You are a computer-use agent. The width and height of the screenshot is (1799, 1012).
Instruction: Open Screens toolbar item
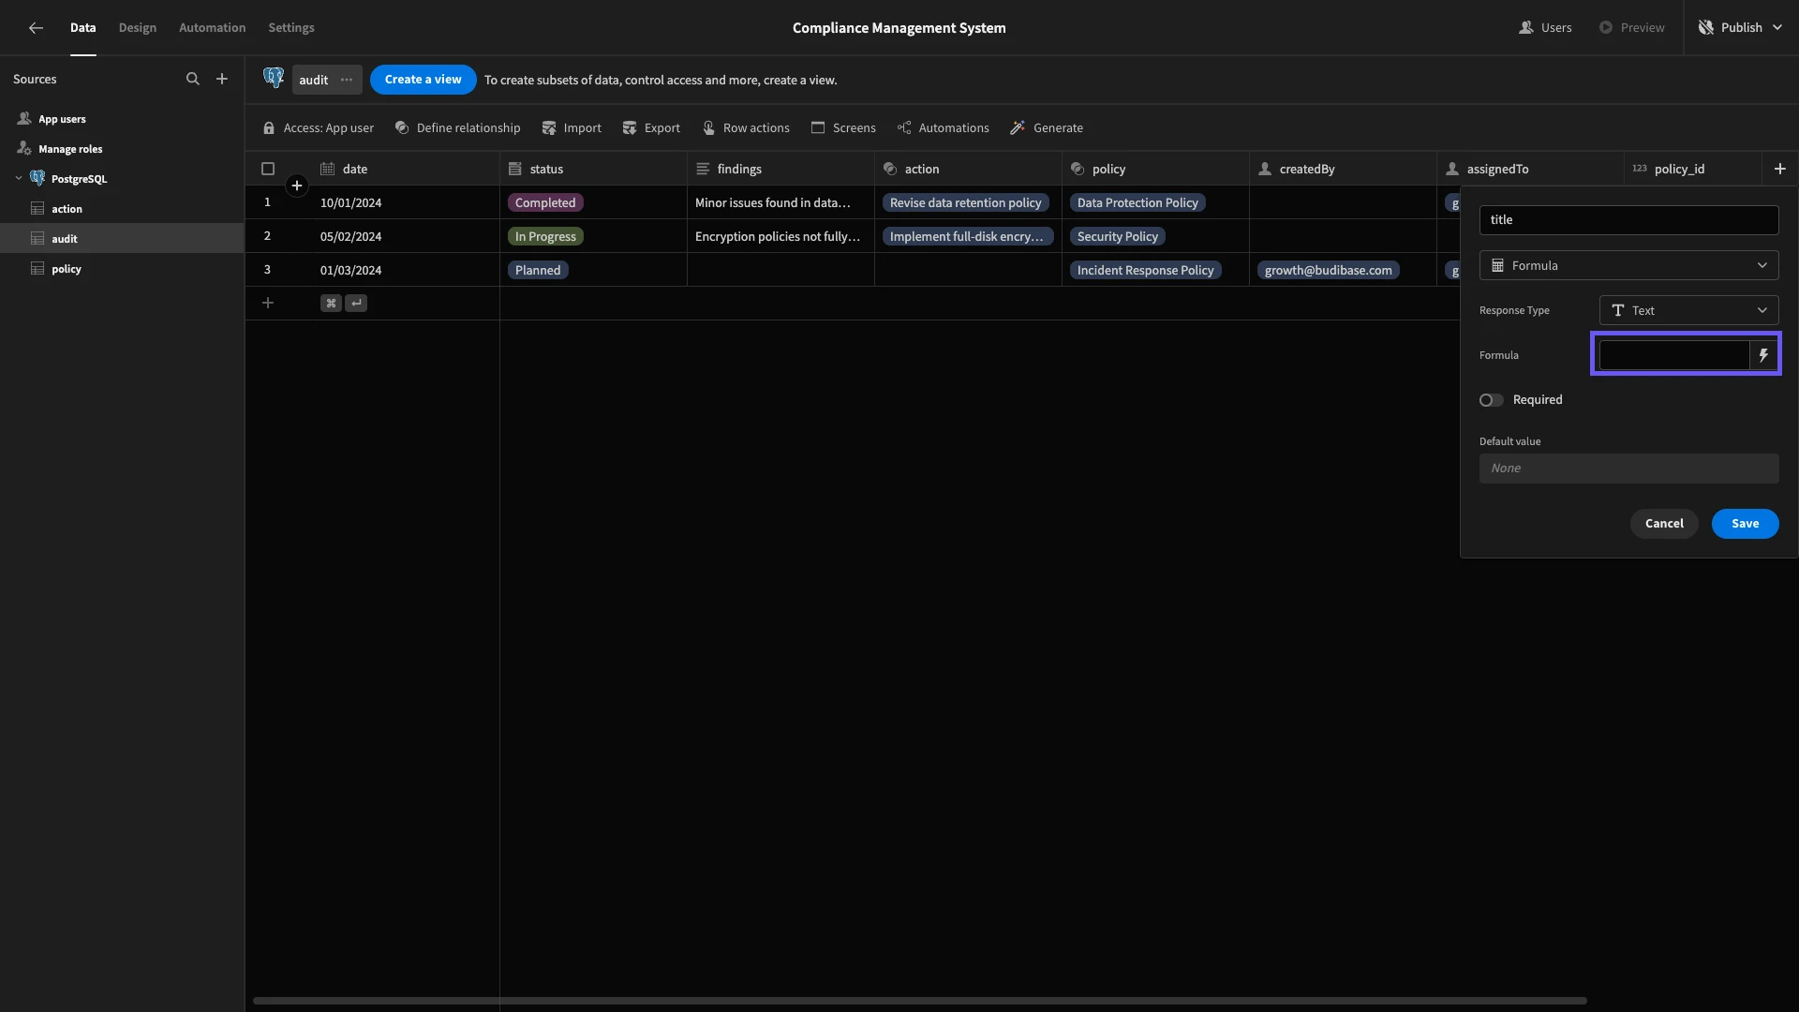[843, 128]
